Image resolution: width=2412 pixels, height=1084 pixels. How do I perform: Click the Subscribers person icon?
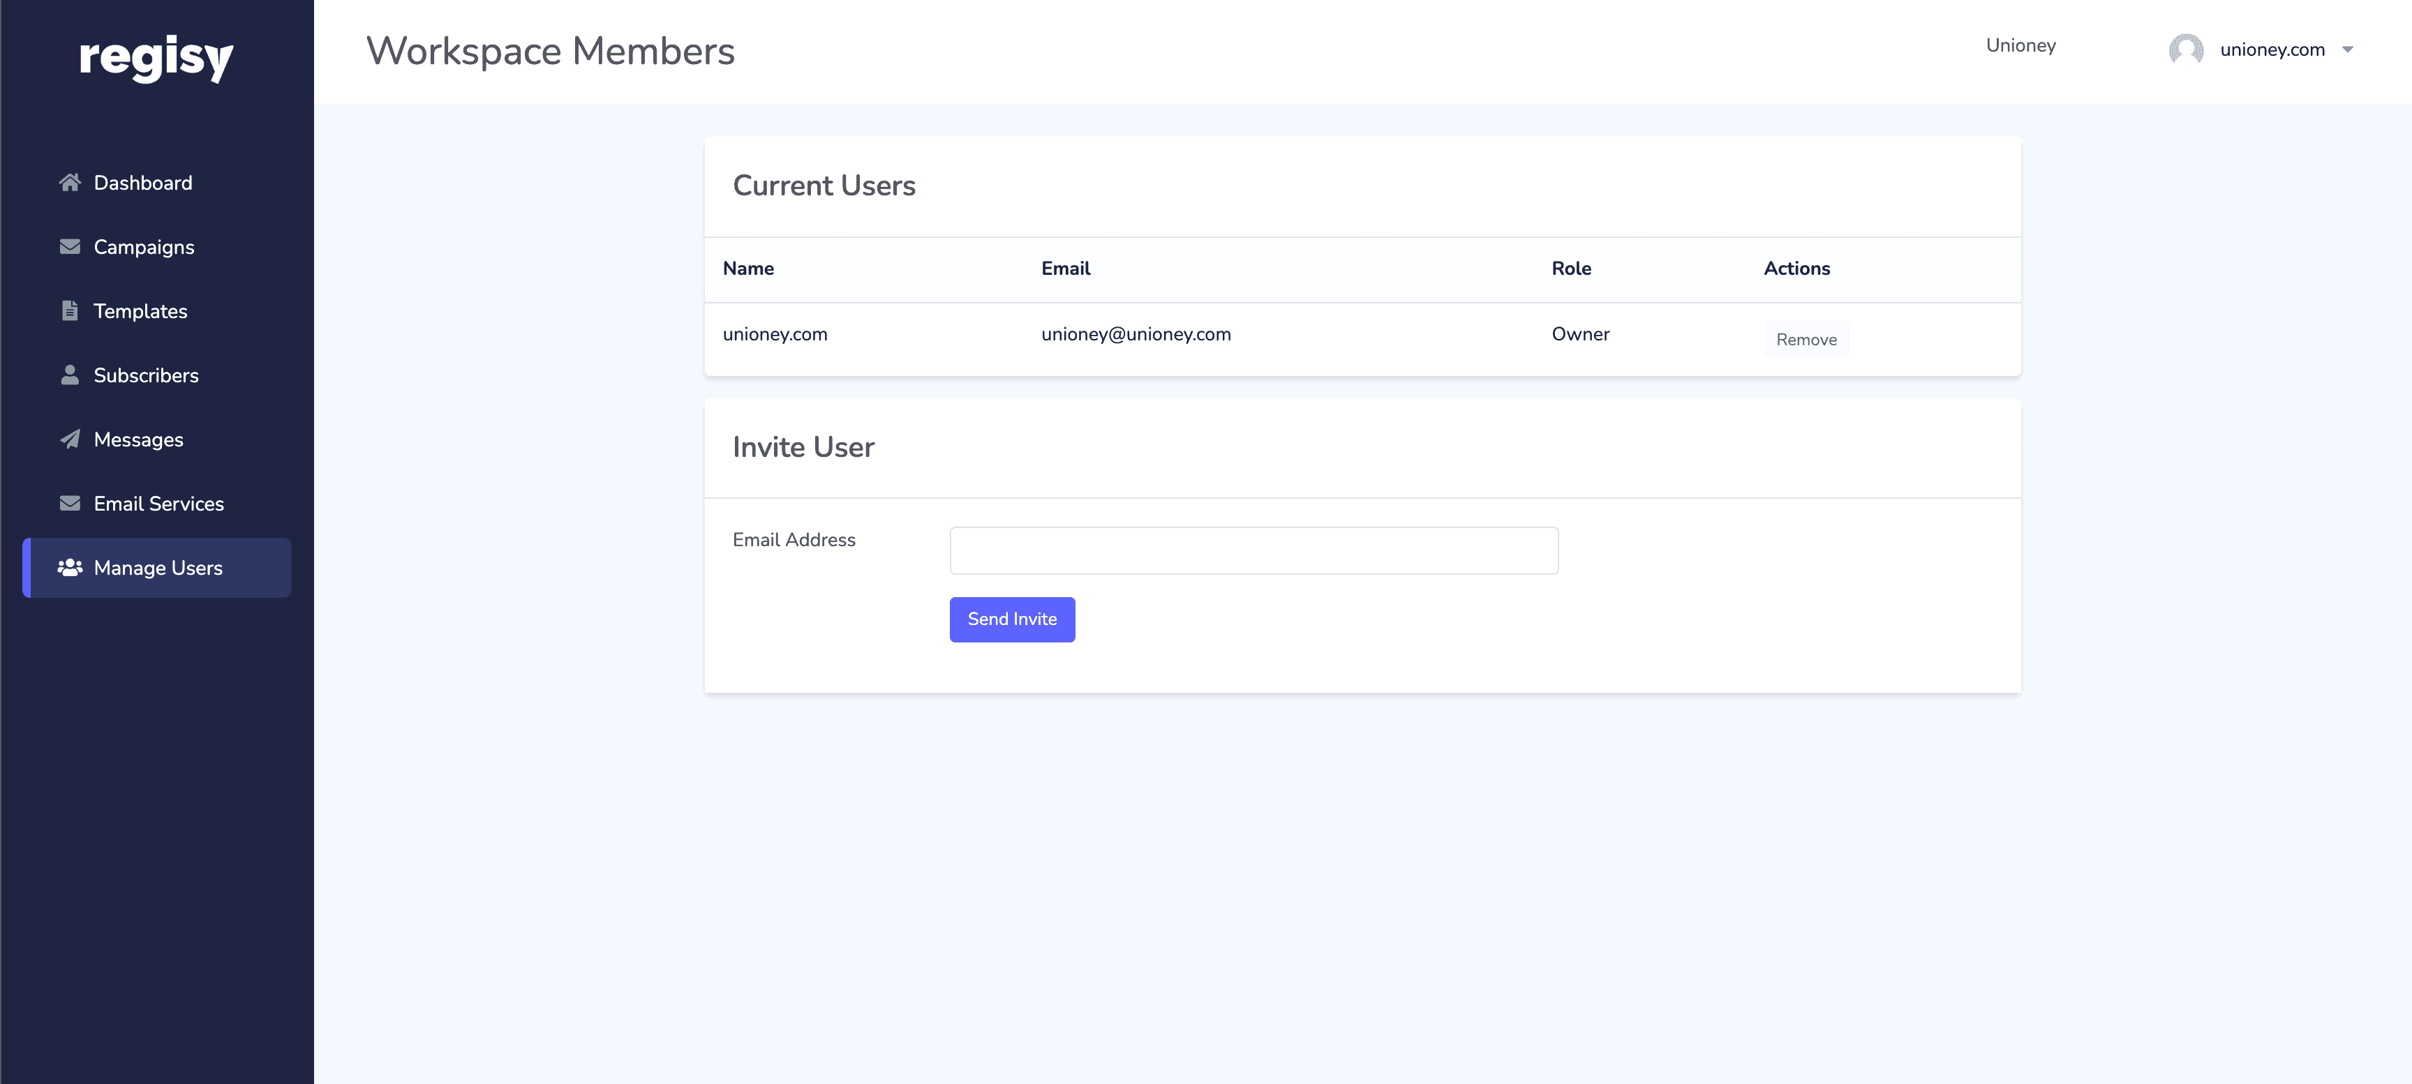(x=69, y=375)
